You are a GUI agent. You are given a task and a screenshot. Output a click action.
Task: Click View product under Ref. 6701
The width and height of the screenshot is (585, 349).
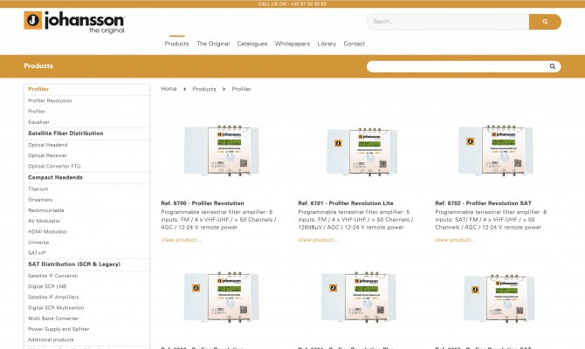(318, 240)
